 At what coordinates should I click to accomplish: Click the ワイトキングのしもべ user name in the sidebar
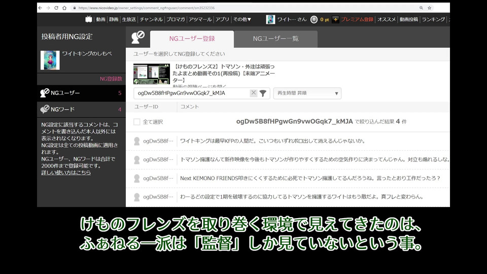(x=87, y=53)
